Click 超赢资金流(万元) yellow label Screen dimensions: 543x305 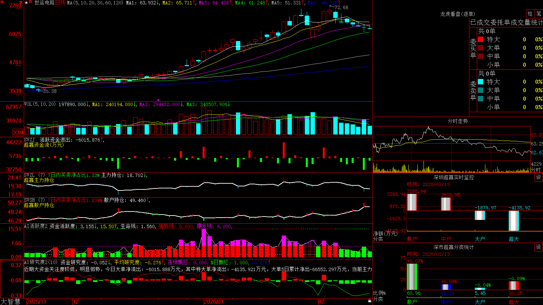tap(44, 145)
